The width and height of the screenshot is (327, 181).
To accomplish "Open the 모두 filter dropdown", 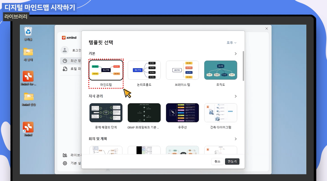I will pyautogui.click(x=232, y=43).
